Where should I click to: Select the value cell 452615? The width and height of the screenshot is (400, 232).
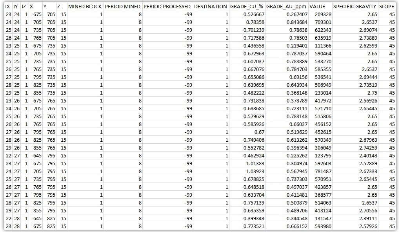pos(320,132)
